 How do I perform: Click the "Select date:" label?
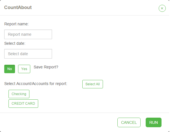(x=15, y=43)
